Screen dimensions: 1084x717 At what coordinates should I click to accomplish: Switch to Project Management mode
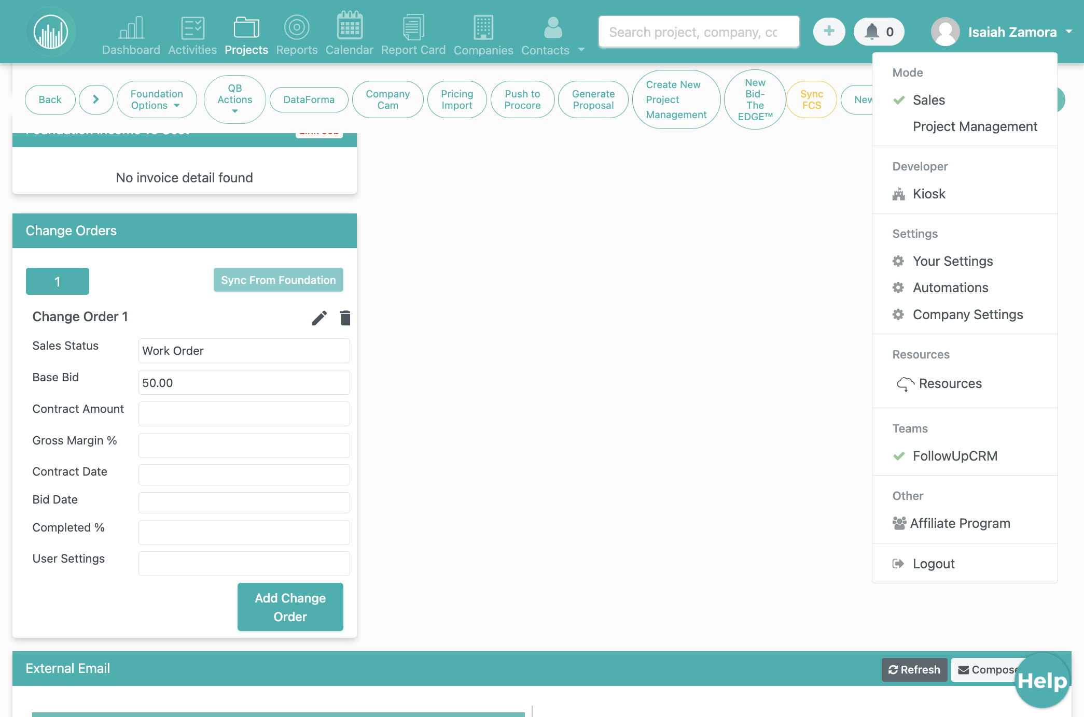pos(975,126)
